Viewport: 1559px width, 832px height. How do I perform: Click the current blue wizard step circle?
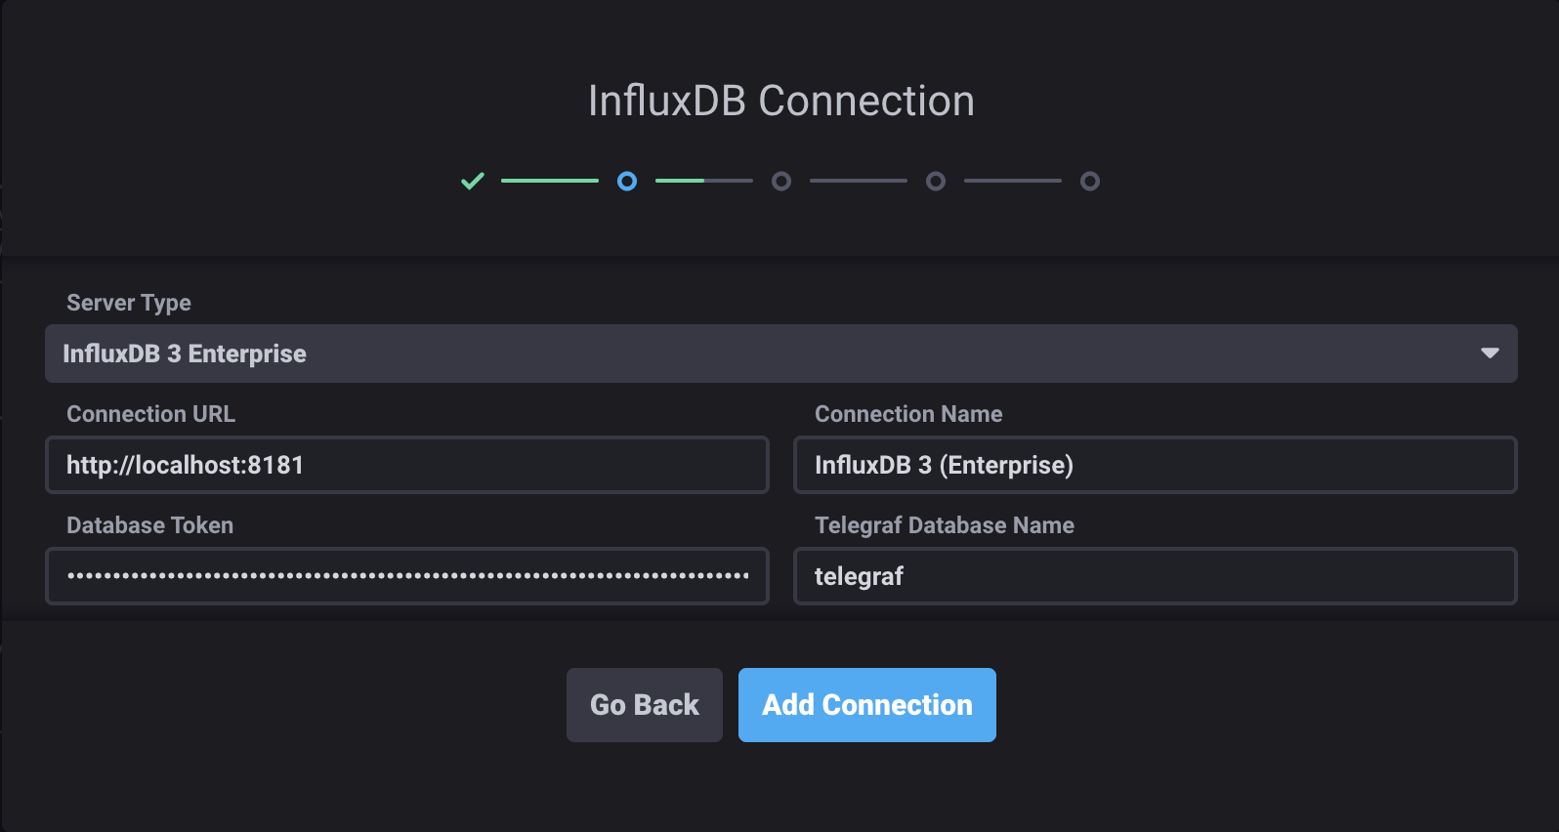(x=627, y=181)
